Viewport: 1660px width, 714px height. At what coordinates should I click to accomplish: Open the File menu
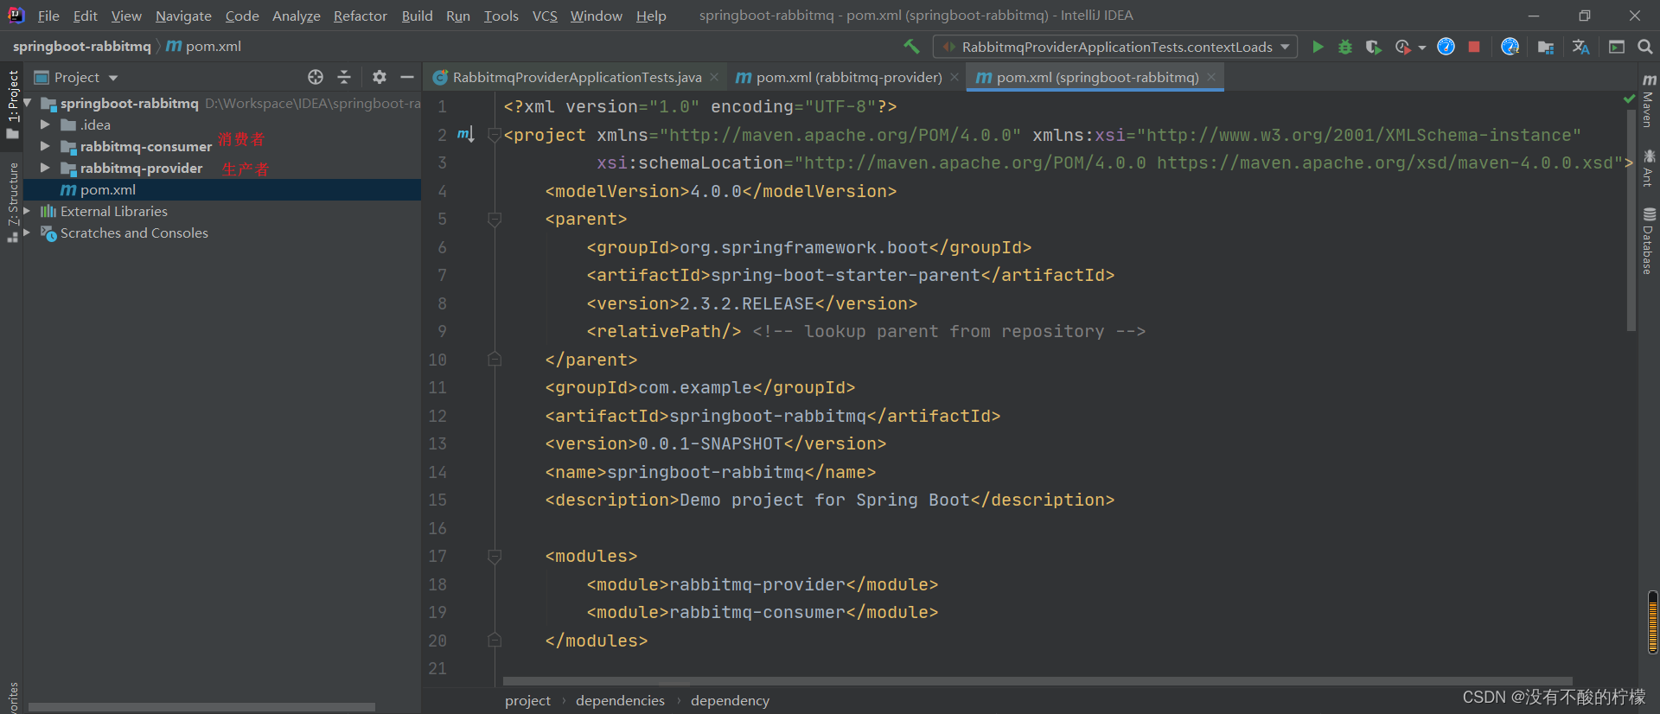tap(48, 16)
